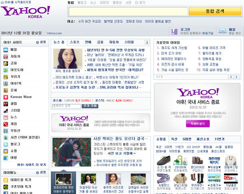This screenshot has height=194, width=244.
Task: Open the Yahoo.com link
Action: click(x=54, y=33)
